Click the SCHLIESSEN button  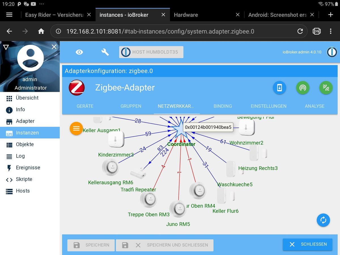(x=307, y=244)
